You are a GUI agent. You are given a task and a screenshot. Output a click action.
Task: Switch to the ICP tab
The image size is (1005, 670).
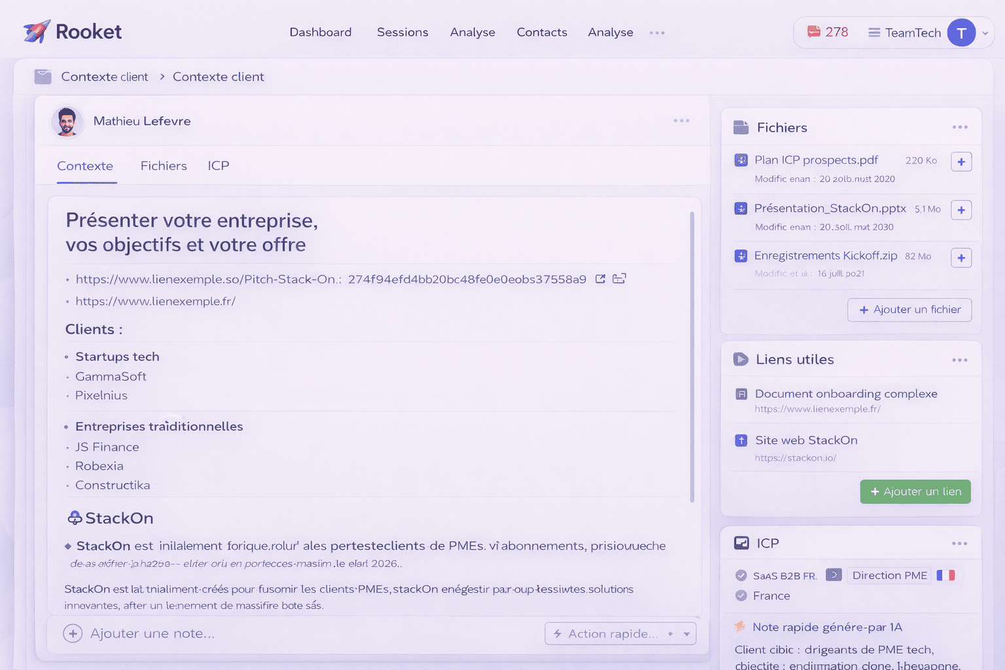pyautogui.click(x=218, y=166)
